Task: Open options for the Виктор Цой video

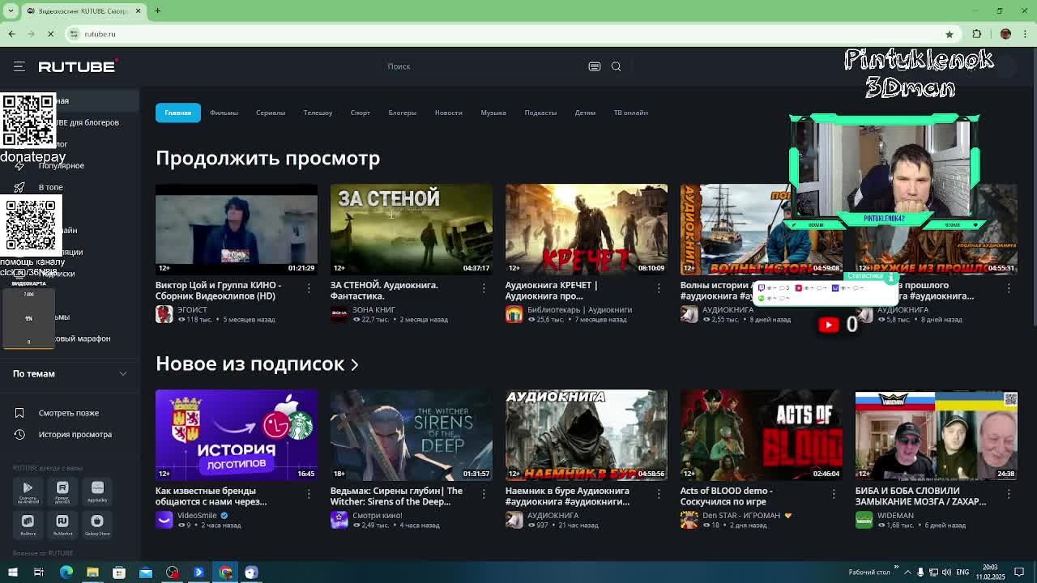Action: [309, 288]
